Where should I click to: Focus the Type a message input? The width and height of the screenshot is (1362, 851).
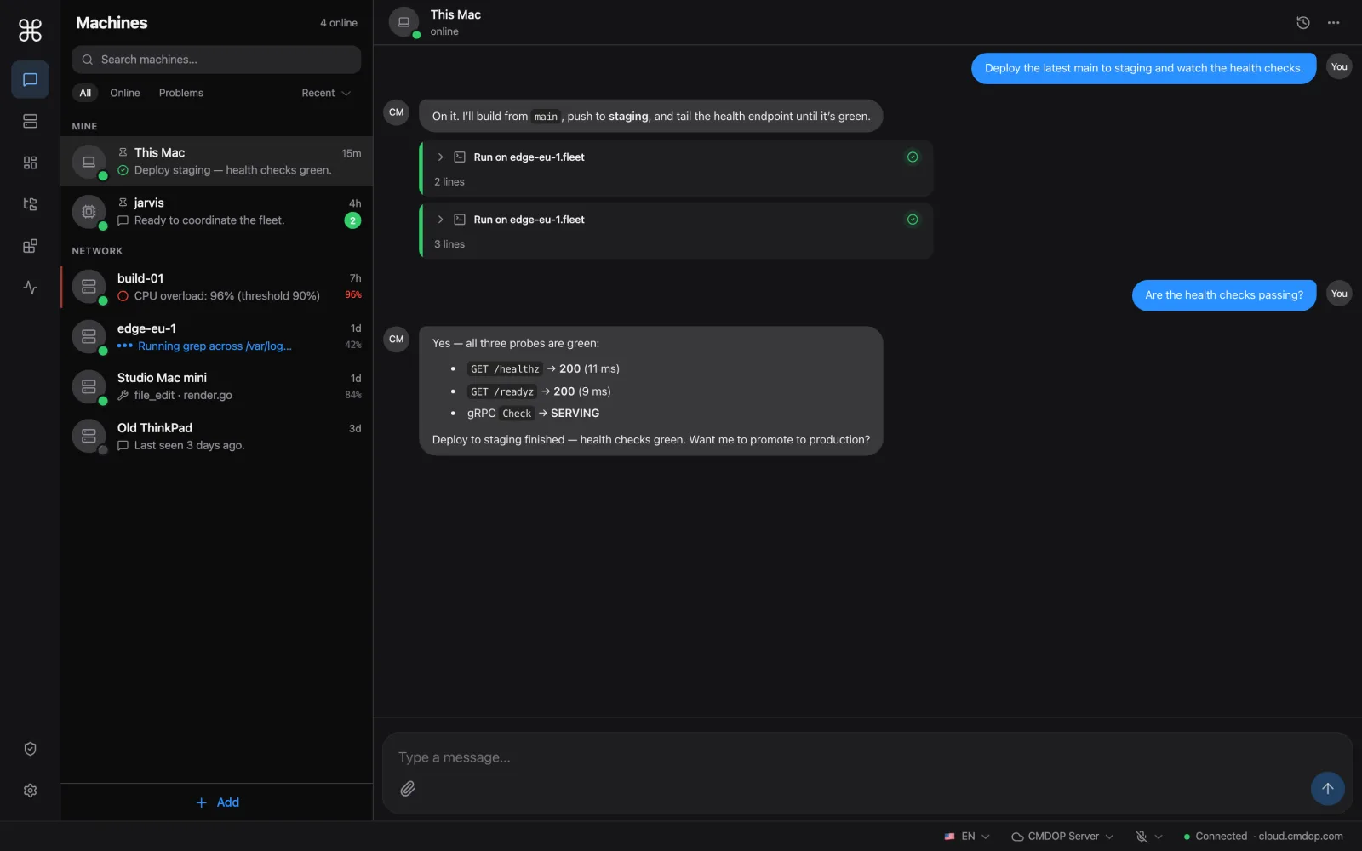tap(867, 757)
